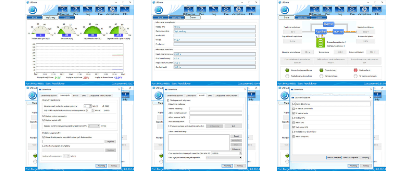Switch to Dane tab in the Bypass diagram window
This screenshot has height=171, width=411.
319,17
